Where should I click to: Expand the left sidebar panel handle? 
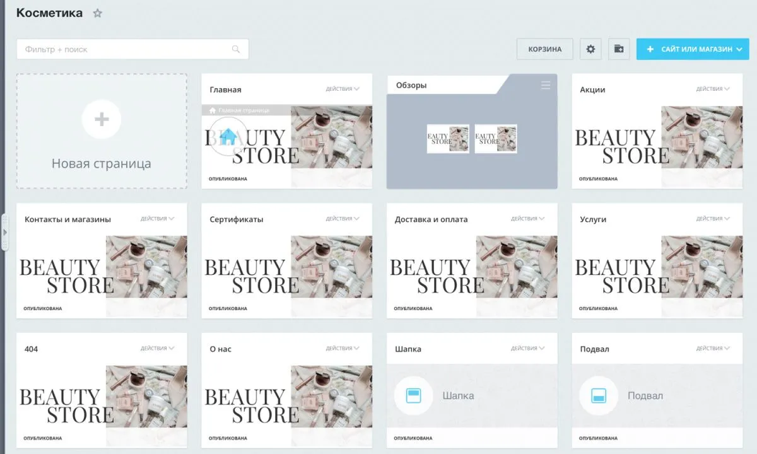4,232
